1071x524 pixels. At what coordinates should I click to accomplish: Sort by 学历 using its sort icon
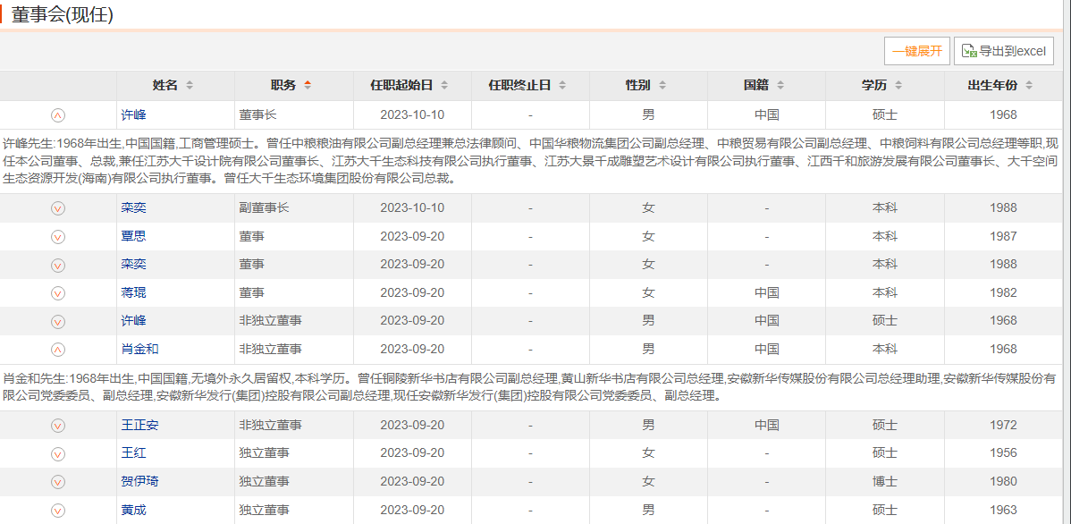898,86
